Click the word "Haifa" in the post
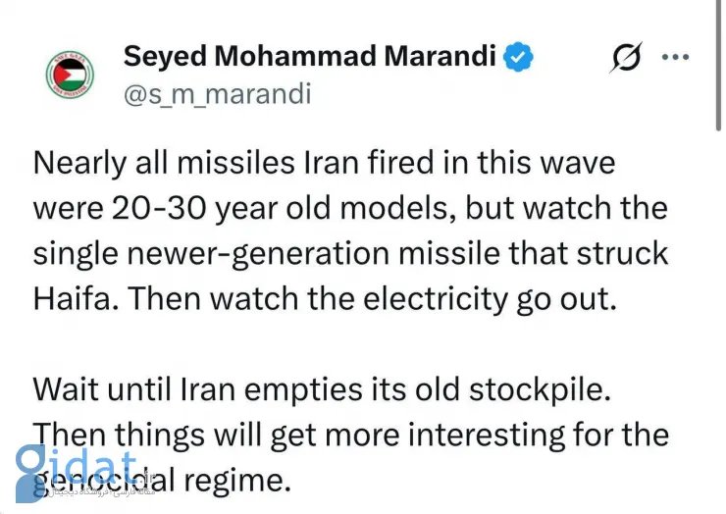Viewport: 726px width, 514px height. (x=77, y=299)
